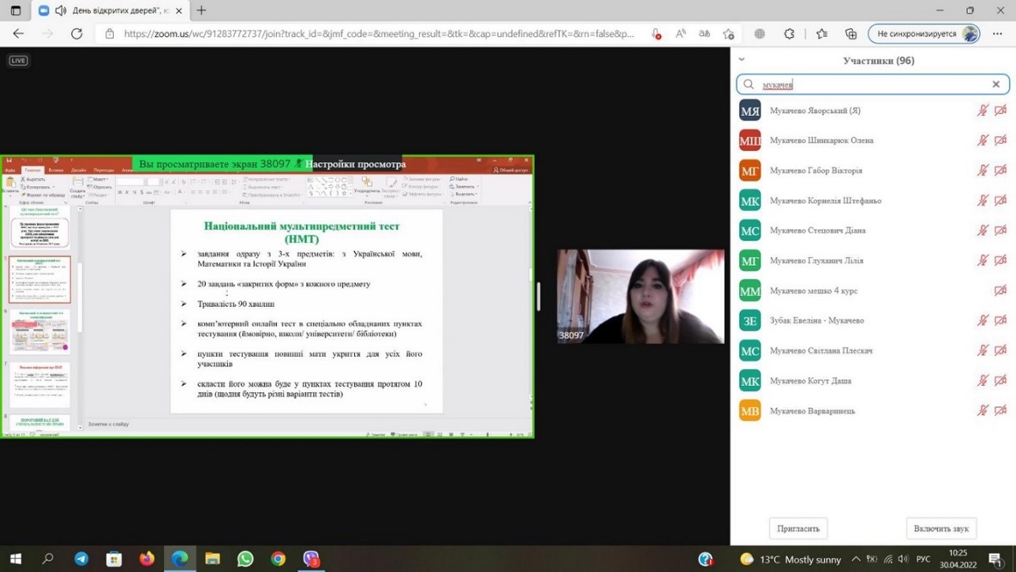Screen dimensions: 1016x572
Task: Toggle camera for Мукачево Корнелія Штефаньо
Action: pyautogui.click(x=1000, y=200)
